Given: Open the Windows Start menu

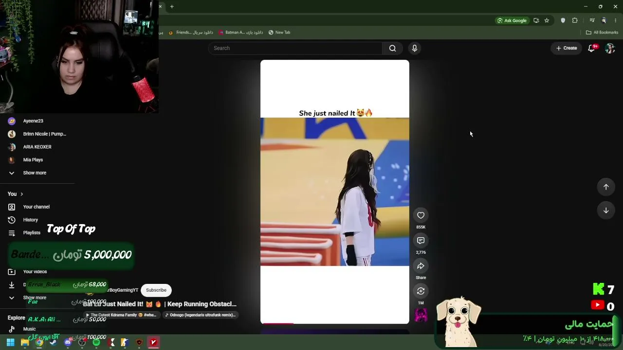Looking at the screenshot, I should pyautogui.click(x=10, y=343).
